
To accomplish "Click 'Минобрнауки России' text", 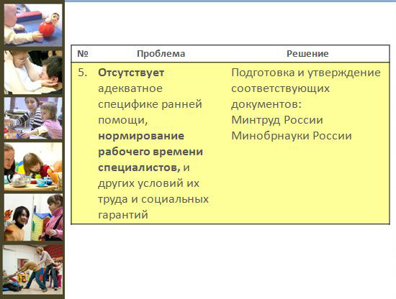I will pos(292,136).
